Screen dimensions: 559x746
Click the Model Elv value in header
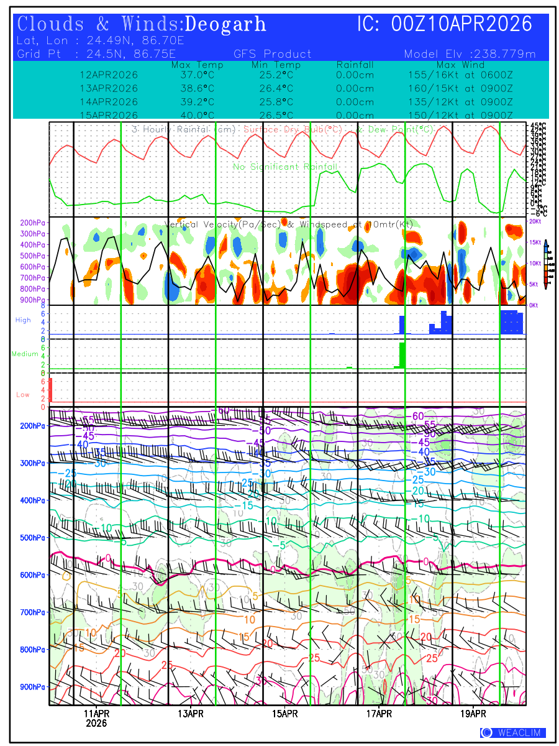pos(470,54)
